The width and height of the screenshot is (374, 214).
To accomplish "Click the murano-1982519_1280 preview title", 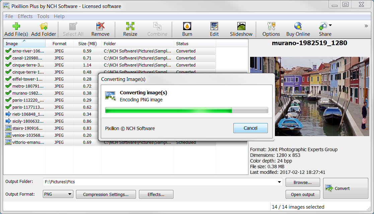I will tap(309, 43).
